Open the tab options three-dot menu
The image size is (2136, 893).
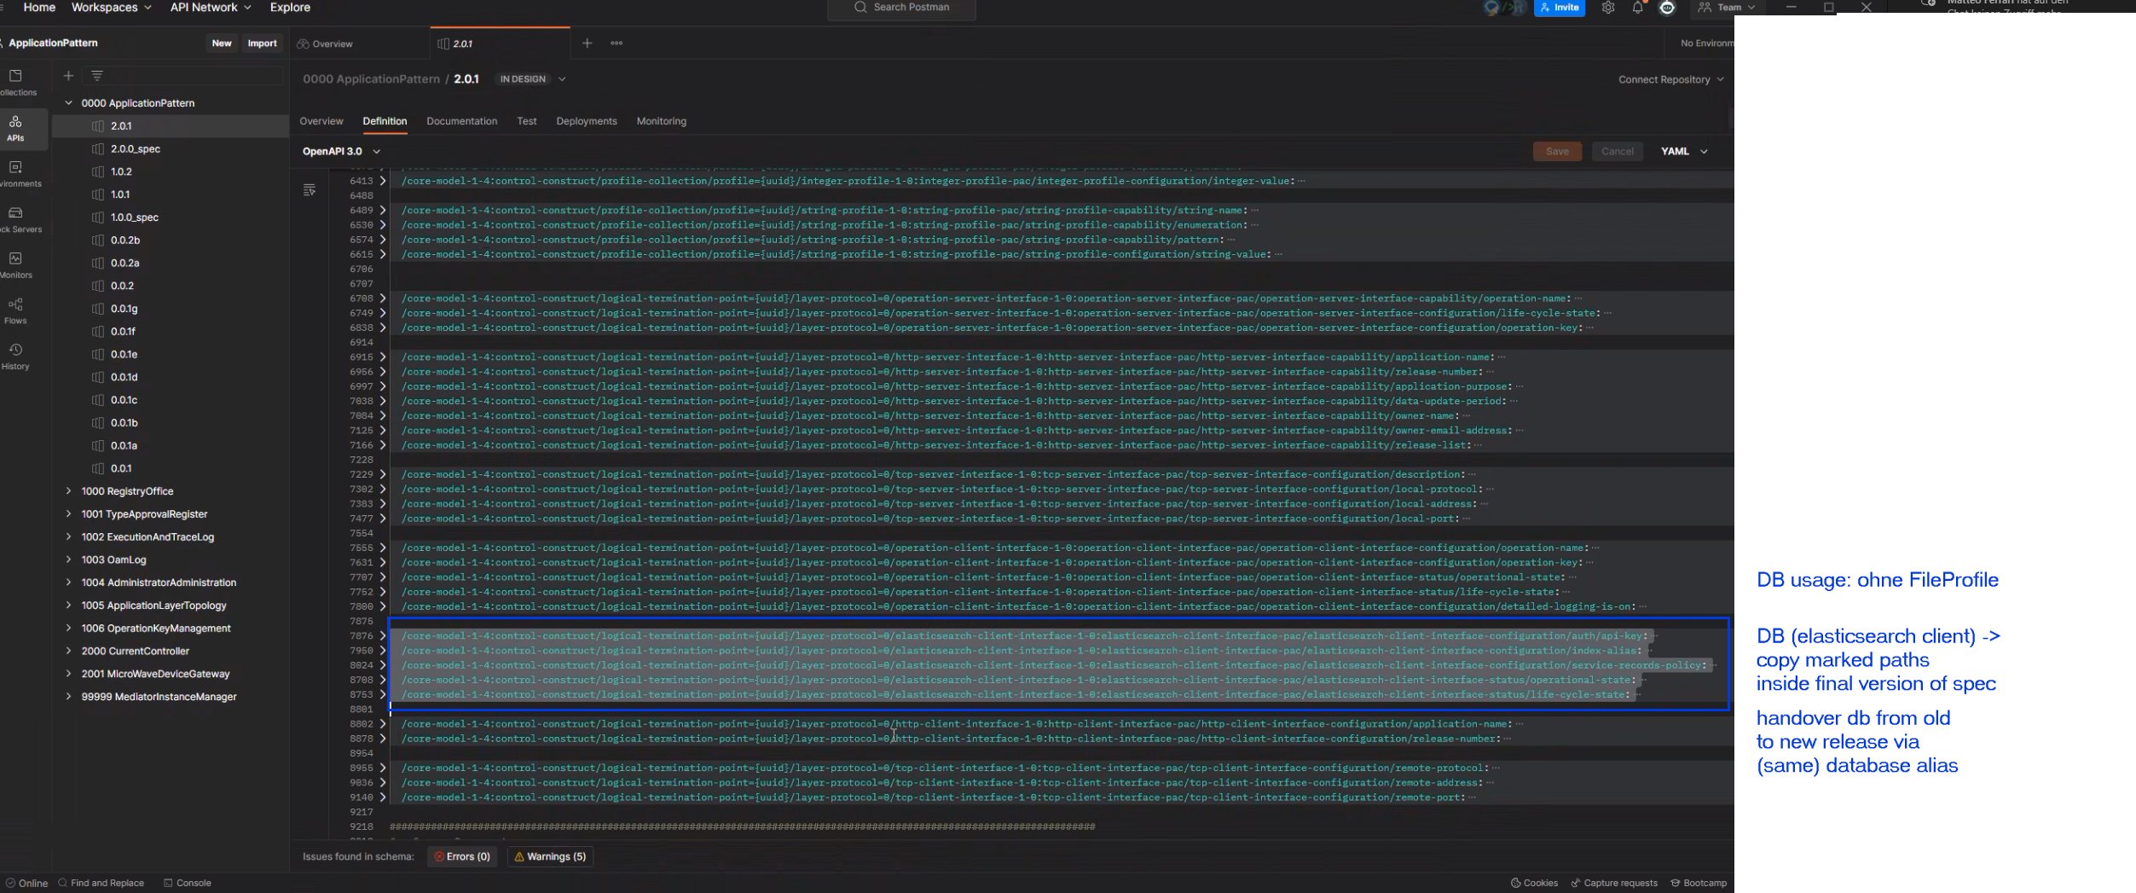[616, 43]
